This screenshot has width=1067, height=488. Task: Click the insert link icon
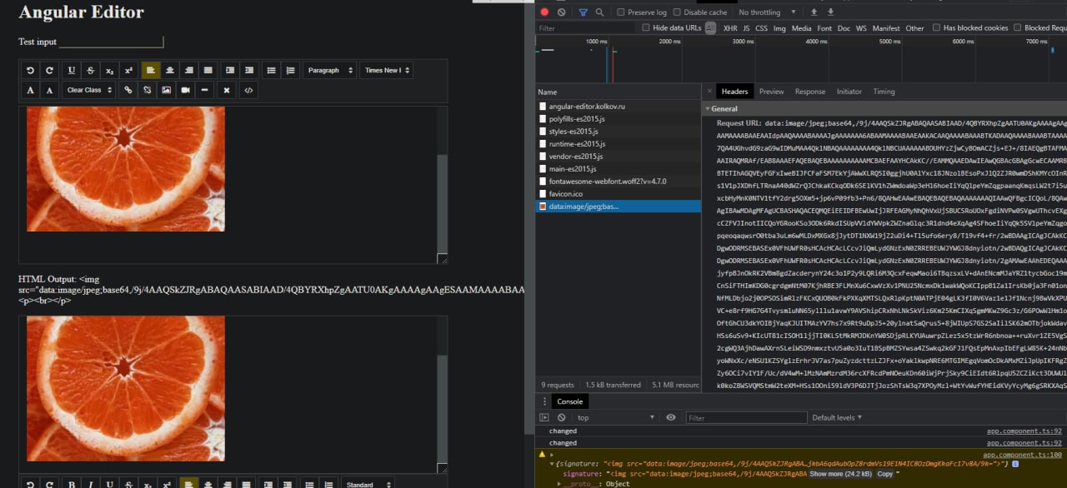128,90
